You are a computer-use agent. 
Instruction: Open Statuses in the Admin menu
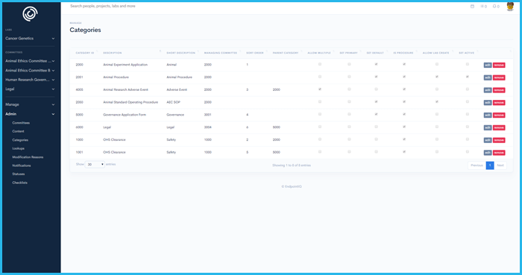19,174
